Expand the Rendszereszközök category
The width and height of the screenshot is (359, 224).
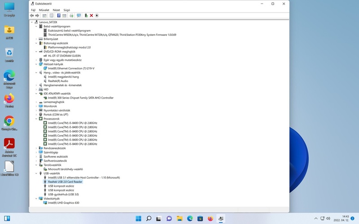click(x=36, y=148)
